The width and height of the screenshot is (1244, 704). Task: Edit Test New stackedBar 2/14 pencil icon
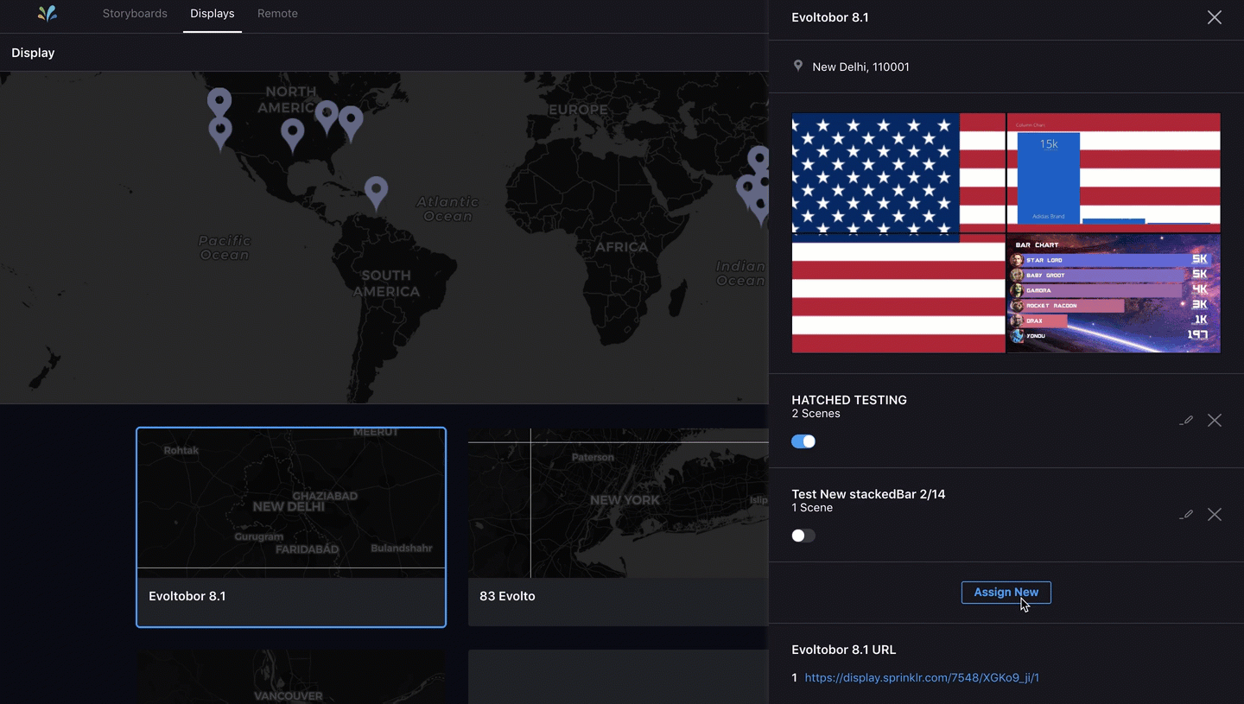pyautogui.click(x=1187, y=515)
